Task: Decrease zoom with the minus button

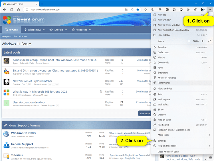Action: click(x=189, y=41)
